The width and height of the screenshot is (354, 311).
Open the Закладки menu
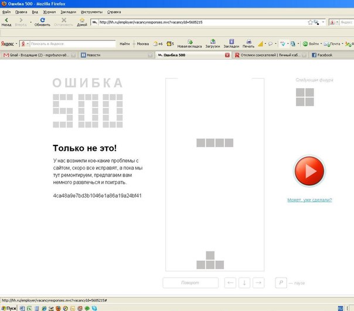(x=69, y=12)
